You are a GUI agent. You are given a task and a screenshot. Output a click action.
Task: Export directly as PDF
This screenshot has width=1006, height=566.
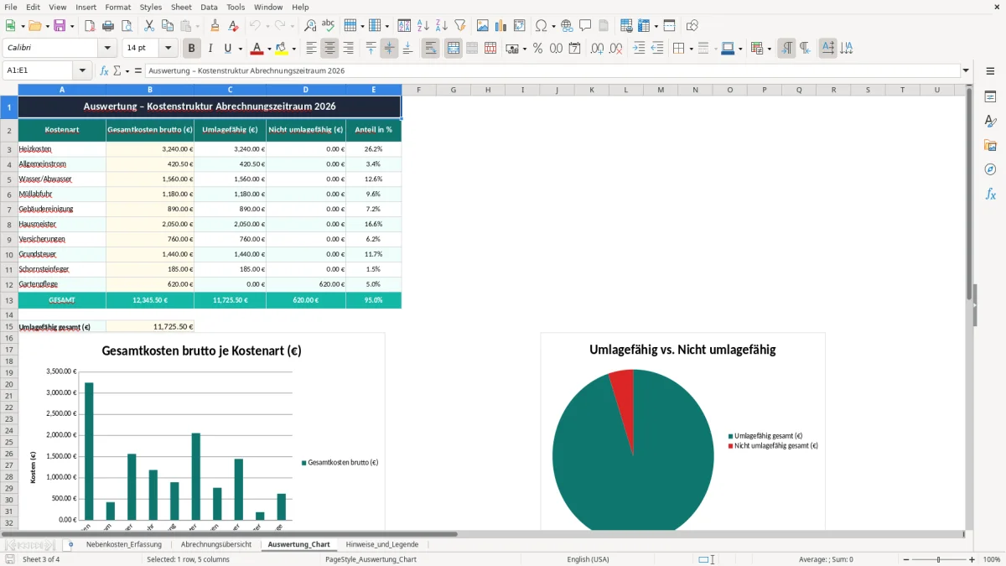pos(90,25)
